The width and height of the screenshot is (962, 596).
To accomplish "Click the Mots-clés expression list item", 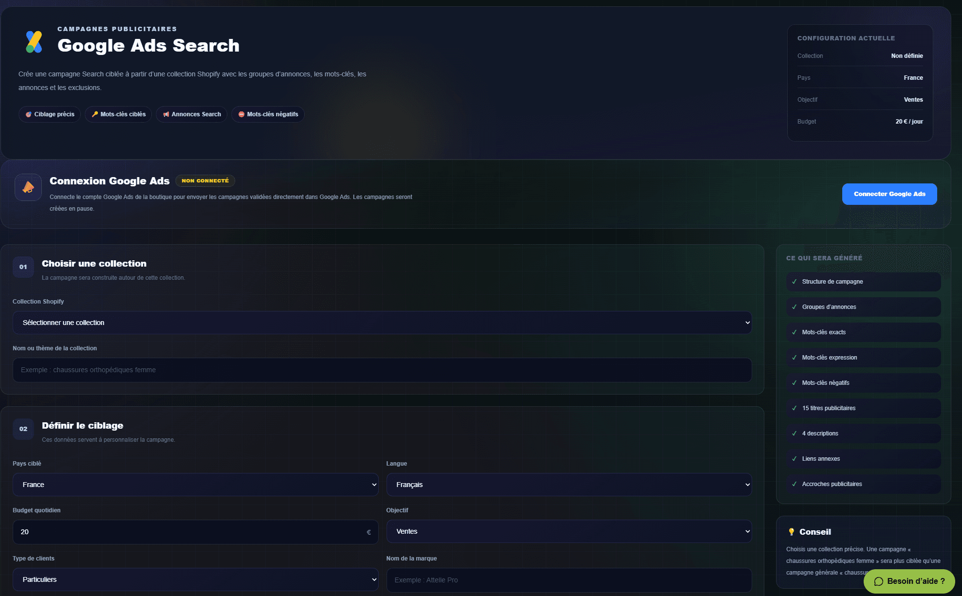I will tap(864, 358).
